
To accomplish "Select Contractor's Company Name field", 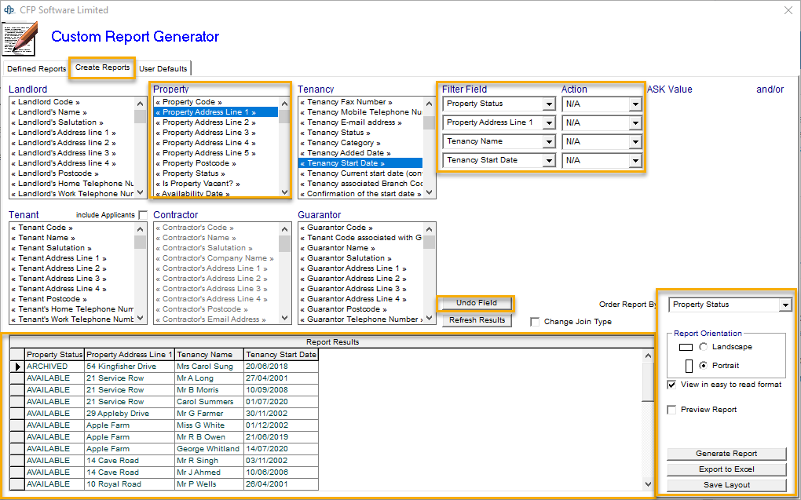I will point(216,258).
